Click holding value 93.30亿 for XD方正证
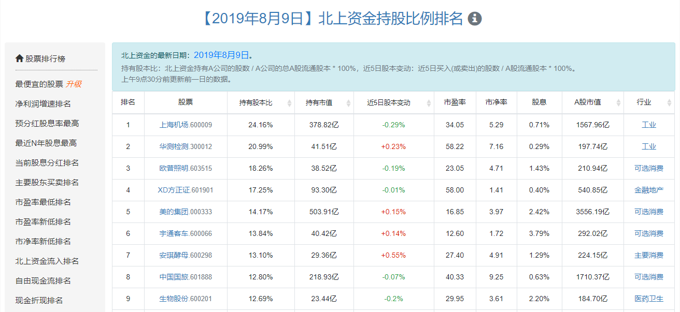The height and width of the screenshot is (312, 680). click(x=323, y=190)
